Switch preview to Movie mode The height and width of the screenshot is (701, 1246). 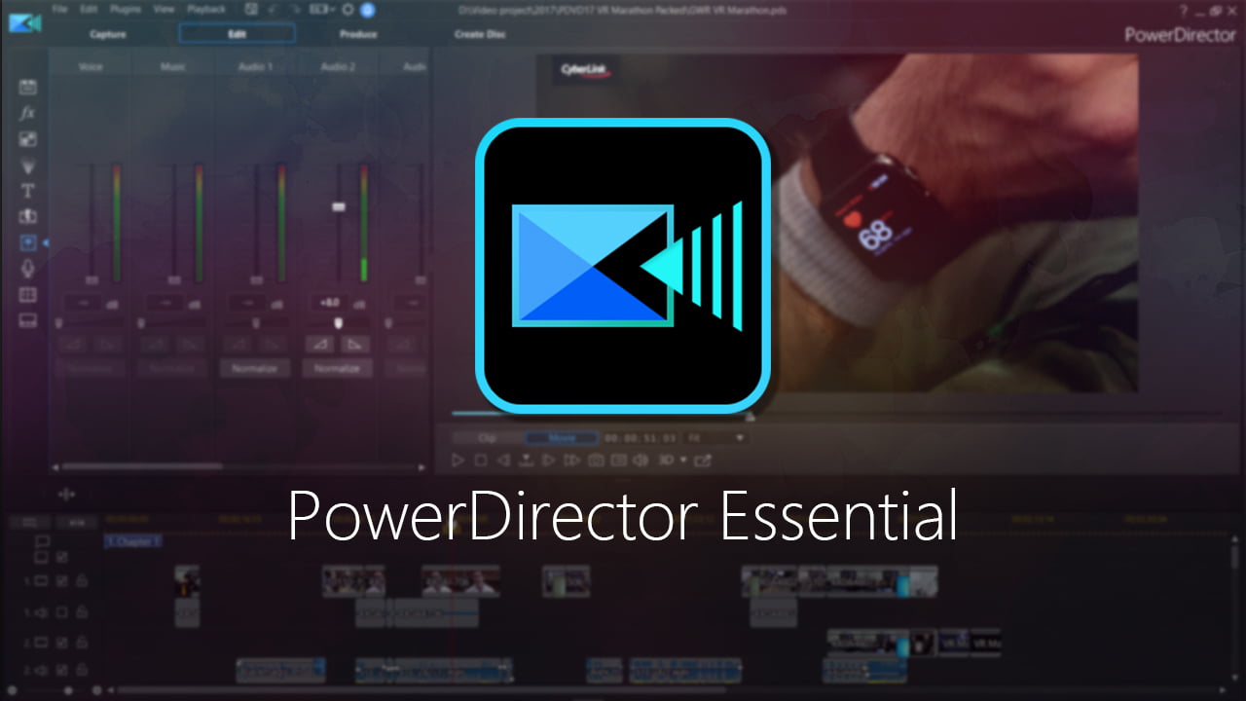tap(562, 438)
